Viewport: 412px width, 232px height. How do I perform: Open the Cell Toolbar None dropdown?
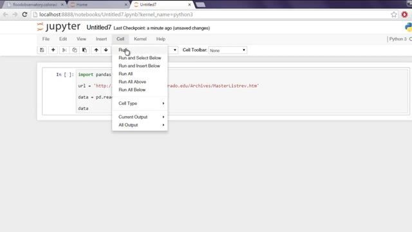point(227,50)
